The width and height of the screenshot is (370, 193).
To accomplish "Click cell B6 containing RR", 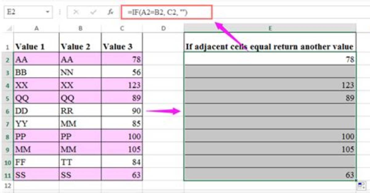I will tap(80, 110).
